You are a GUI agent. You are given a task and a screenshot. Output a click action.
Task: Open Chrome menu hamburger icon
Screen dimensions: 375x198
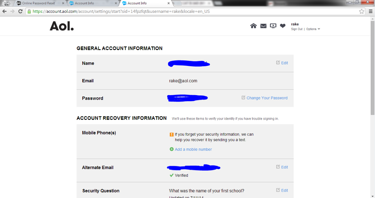[370, 11]
